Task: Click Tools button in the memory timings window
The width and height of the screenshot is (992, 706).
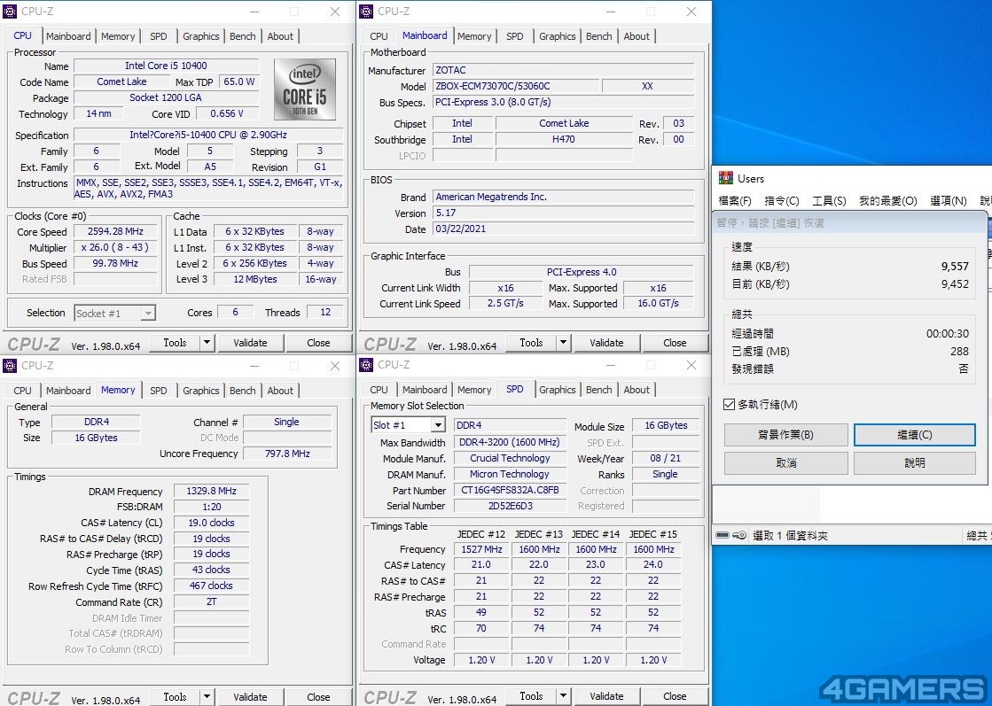Action: [x=175, y=697]
